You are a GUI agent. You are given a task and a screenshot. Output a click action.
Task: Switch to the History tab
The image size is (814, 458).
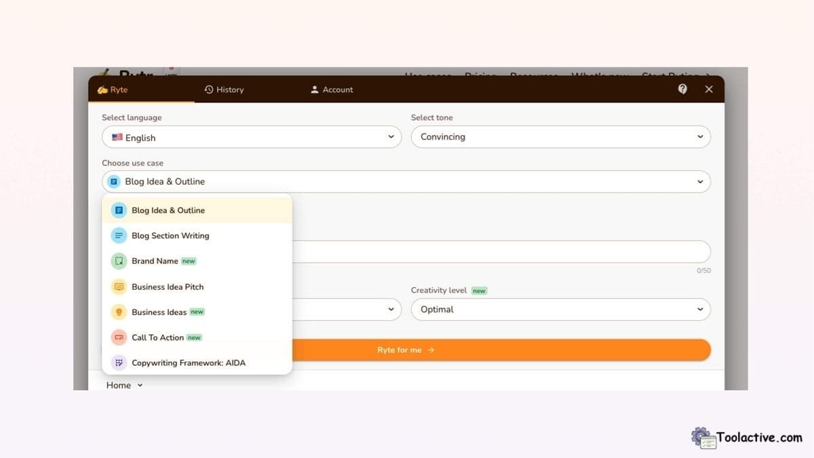pos(224,89)
